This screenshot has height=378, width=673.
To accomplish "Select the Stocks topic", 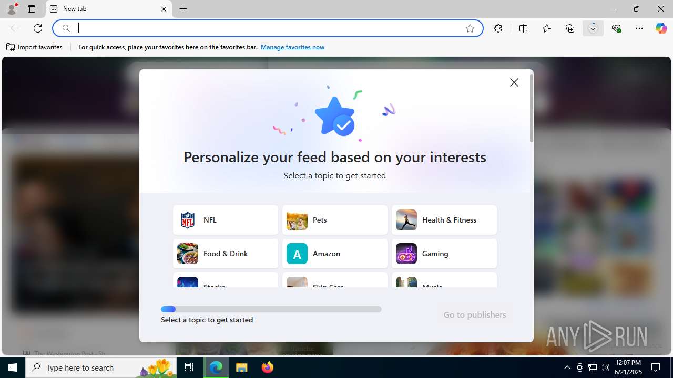I will point(226,280).
